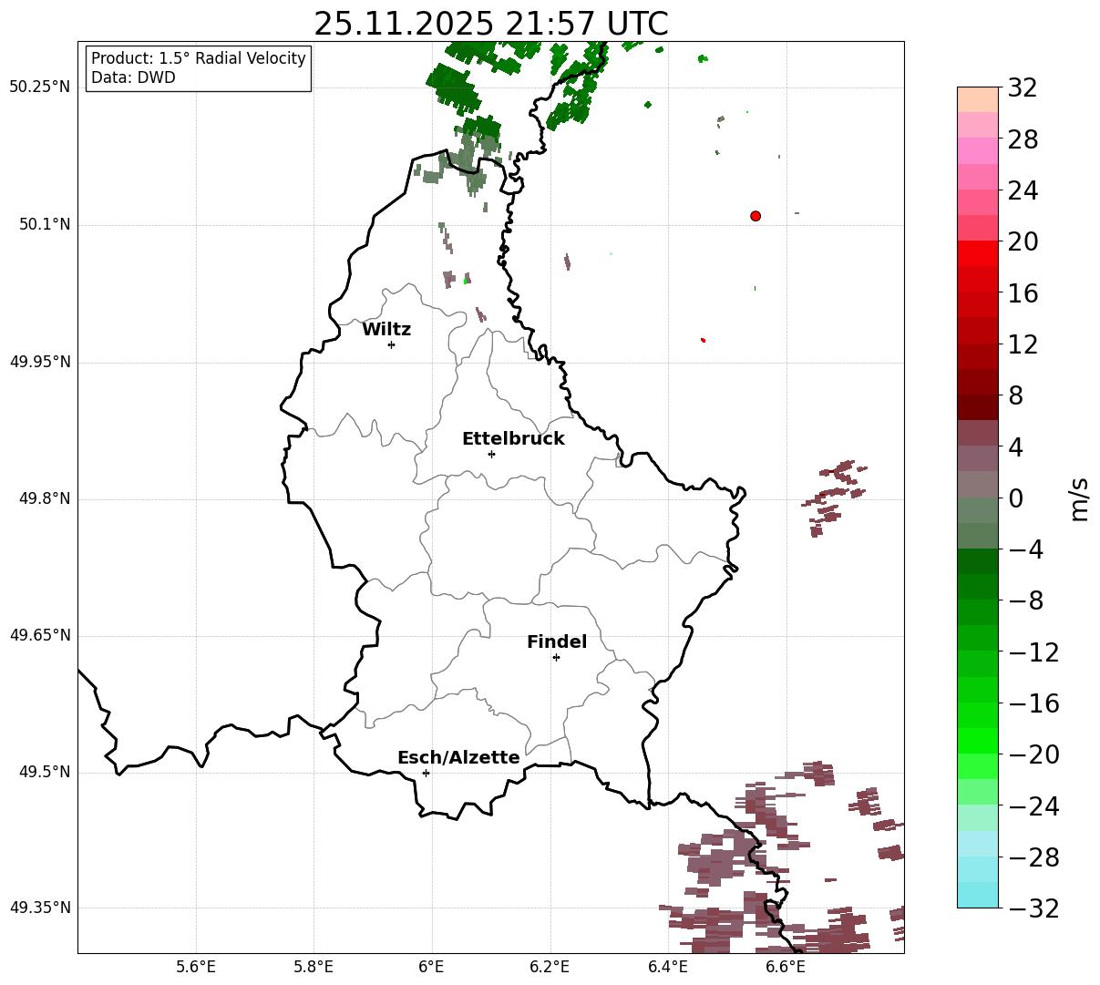Click the 6.4°E longitude tick label
The image size is (1100, 985).
[x=668, y=967]
